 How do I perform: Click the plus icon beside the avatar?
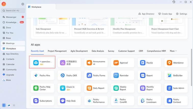tap(23, 4)
